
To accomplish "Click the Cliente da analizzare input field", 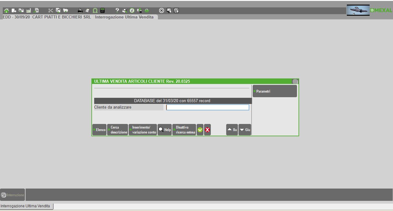I will 207,107.
